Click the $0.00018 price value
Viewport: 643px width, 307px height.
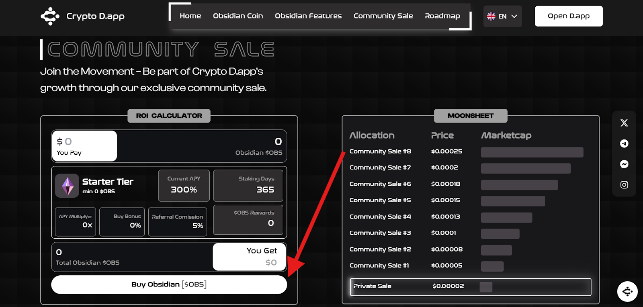(446, 184)
